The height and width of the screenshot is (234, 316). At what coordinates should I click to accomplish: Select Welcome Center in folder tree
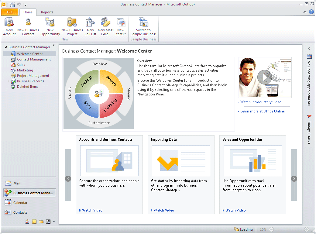(x=30, y=54)
